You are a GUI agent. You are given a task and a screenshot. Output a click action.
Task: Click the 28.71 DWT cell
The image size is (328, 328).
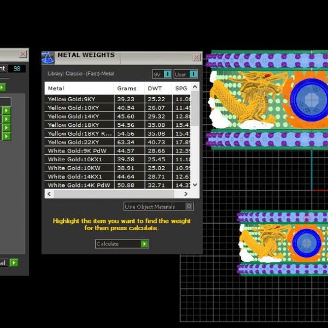(159, 177)
